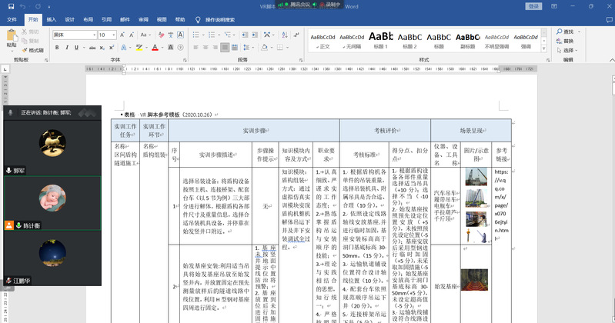Screen dimensions: 615x323
Task: Apply a numbered list
Action: pos(212,35)
